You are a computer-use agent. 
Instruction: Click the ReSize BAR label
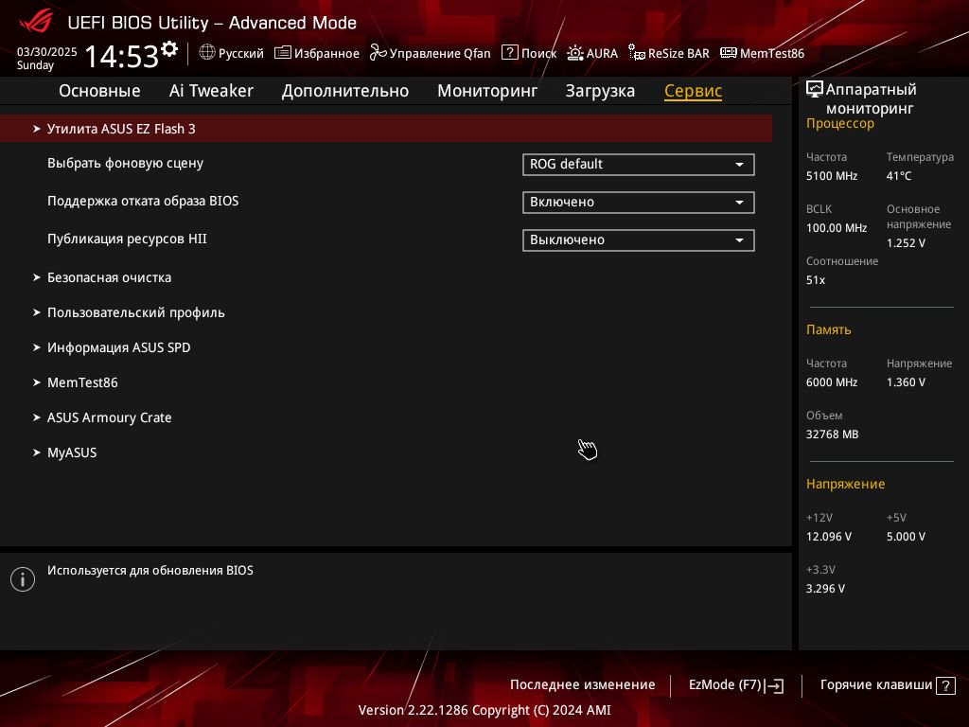coord(678,54)
